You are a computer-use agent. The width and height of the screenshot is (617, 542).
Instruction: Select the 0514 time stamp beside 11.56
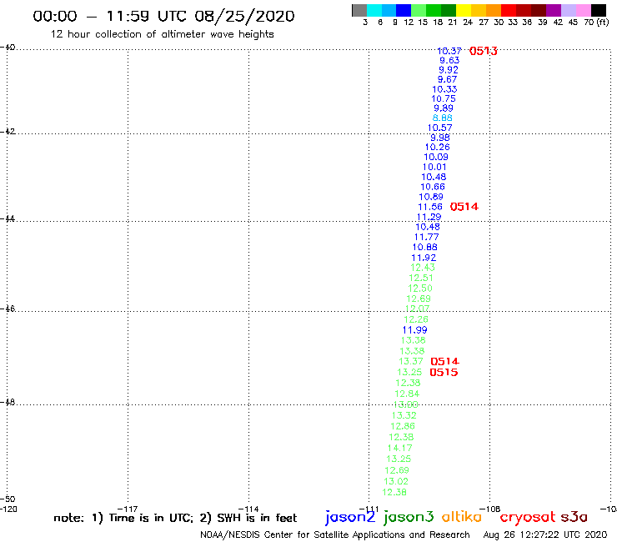click(x=464, y=207)
